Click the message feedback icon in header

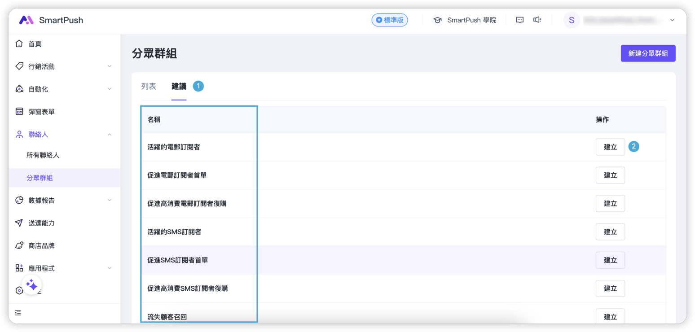pos(519,20)
